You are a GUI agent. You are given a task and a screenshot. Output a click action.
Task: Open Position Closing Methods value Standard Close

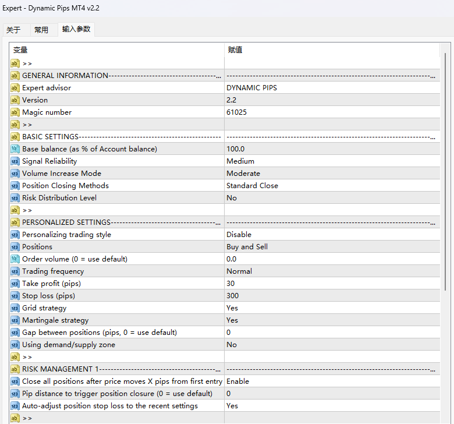click(x=252, y=186)
